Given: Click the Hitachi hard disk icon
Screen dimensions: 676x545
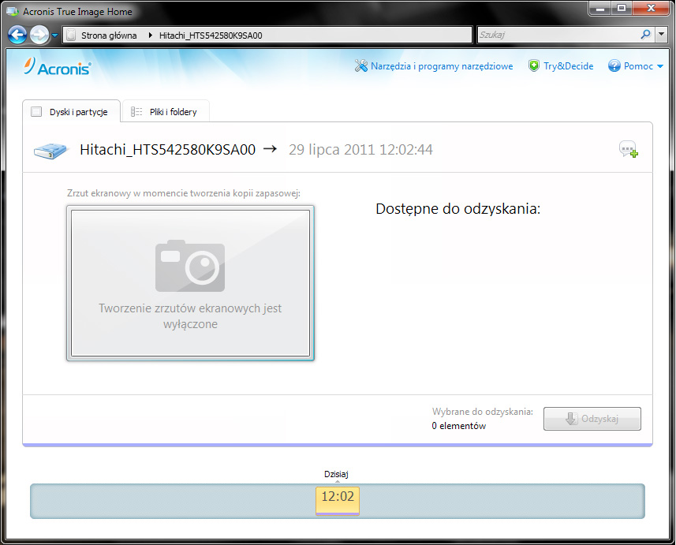Looking at the screenshot, I should (x=50, y=151).
